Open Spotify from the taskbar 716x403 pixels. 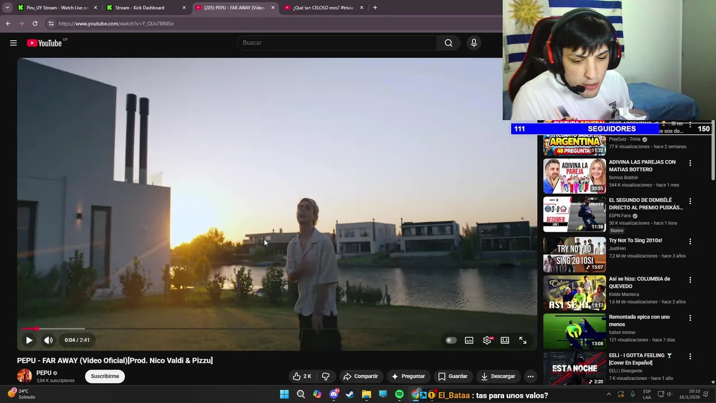(399, 395)
